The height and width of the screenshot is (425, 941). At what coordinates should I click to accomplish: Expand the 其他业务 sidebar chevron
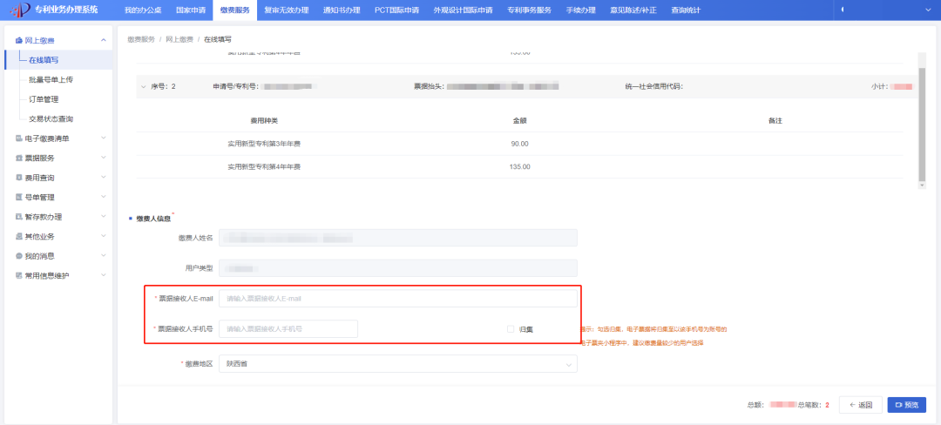tap(104, 236)
